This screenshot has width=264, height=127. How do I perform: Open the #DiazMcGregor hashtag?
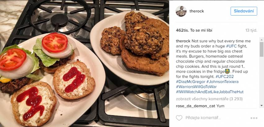pos(190,82)
